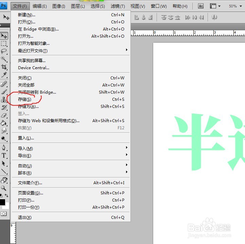Viewport: 245px width, 244px height.
Task: Select the Move tool in toolbox
Action: tap(4, 36)
